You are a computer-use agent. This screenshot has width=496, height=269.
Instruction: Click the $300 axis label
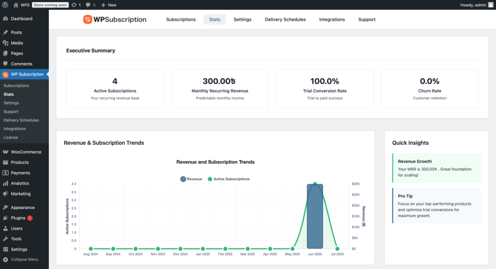(356, 184)
